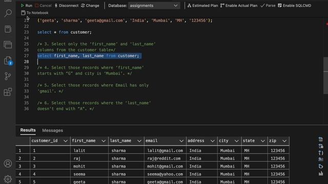This screenshot has width=328, height=184.
Task: Disconnect from the server
Action: click(67, 6)
